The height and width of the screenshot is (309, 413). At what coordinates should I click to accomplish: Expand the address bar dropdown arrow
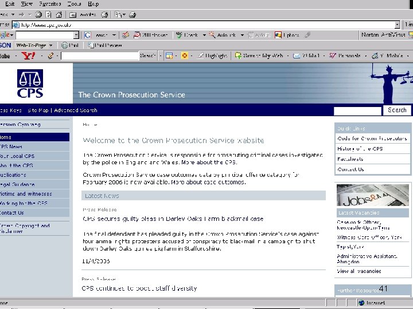click(x=397, y=25)
